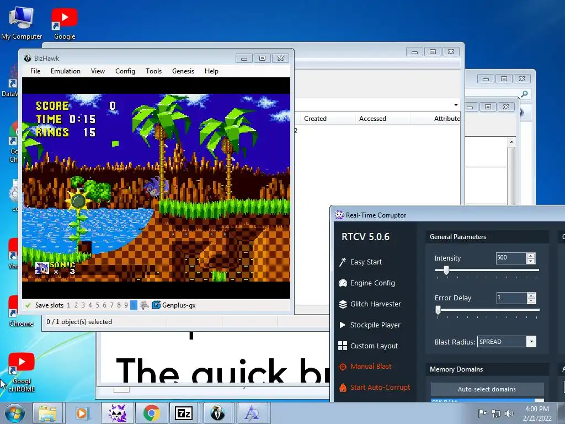Screen dimensions: 565x424
Task: Open the BizHawk File menu
Action: [x=35, y=71]
